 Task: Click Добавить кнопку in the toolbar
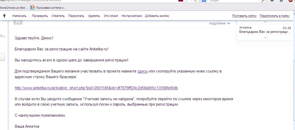(x=157, y=16)
